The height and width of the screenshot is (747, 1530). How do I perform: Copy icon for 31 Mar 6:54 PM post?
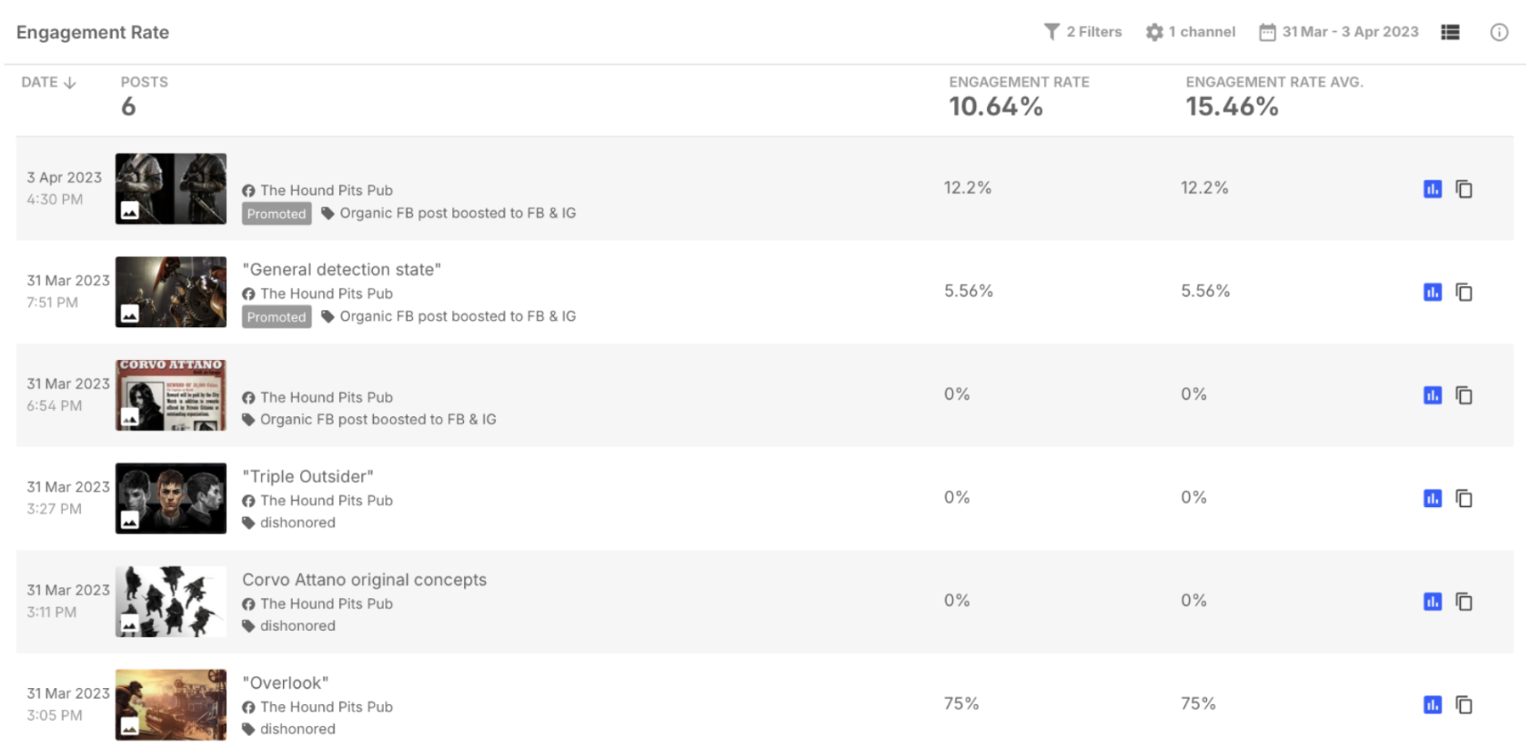point(1464,395)
